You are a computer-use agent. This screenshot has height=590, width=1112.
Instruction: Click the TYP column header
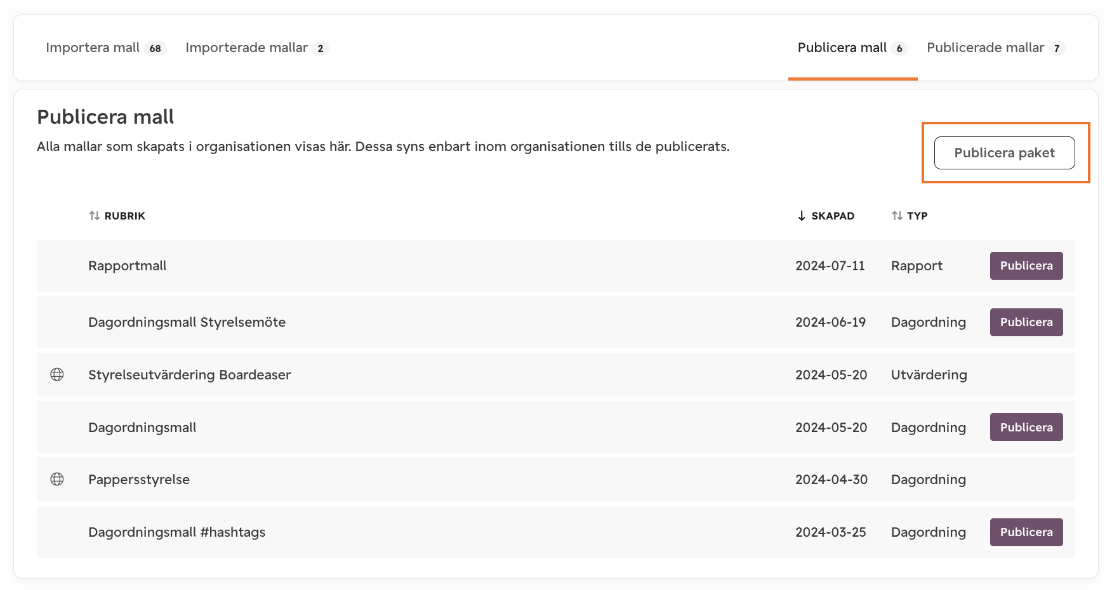tap(917, 216)
